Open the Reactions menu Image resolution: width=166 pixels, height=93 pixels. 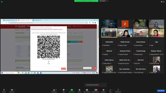103,91
